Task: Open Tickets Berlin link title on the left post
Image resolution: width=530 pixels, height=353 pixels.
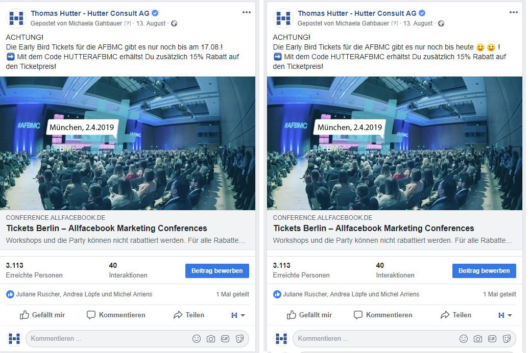Action: [x=107, y=229]
